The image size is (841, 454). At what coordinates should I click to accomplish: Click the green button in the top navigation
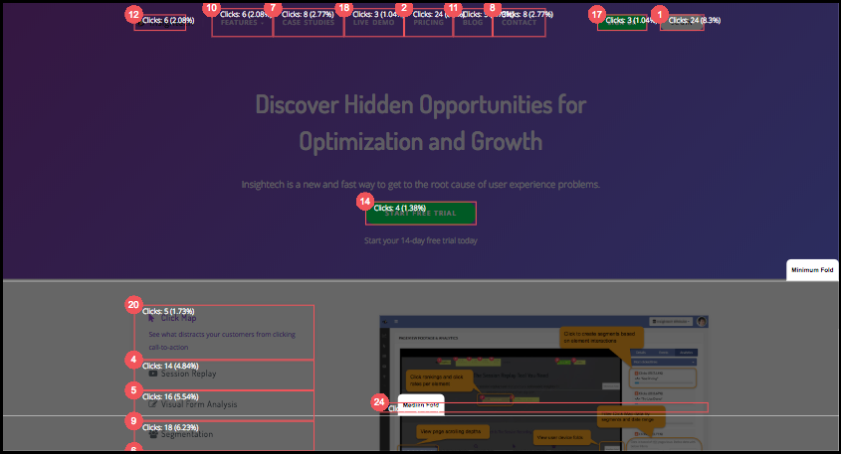[622, 23]
